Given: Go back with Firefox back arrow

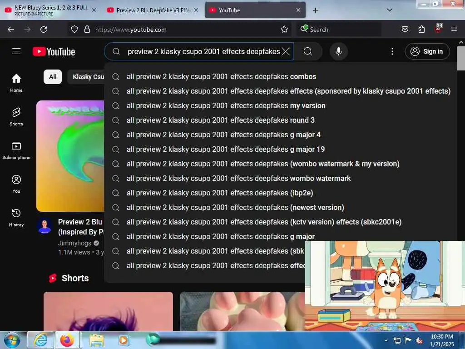Looking at the screenshot, I should pos(11,30).
